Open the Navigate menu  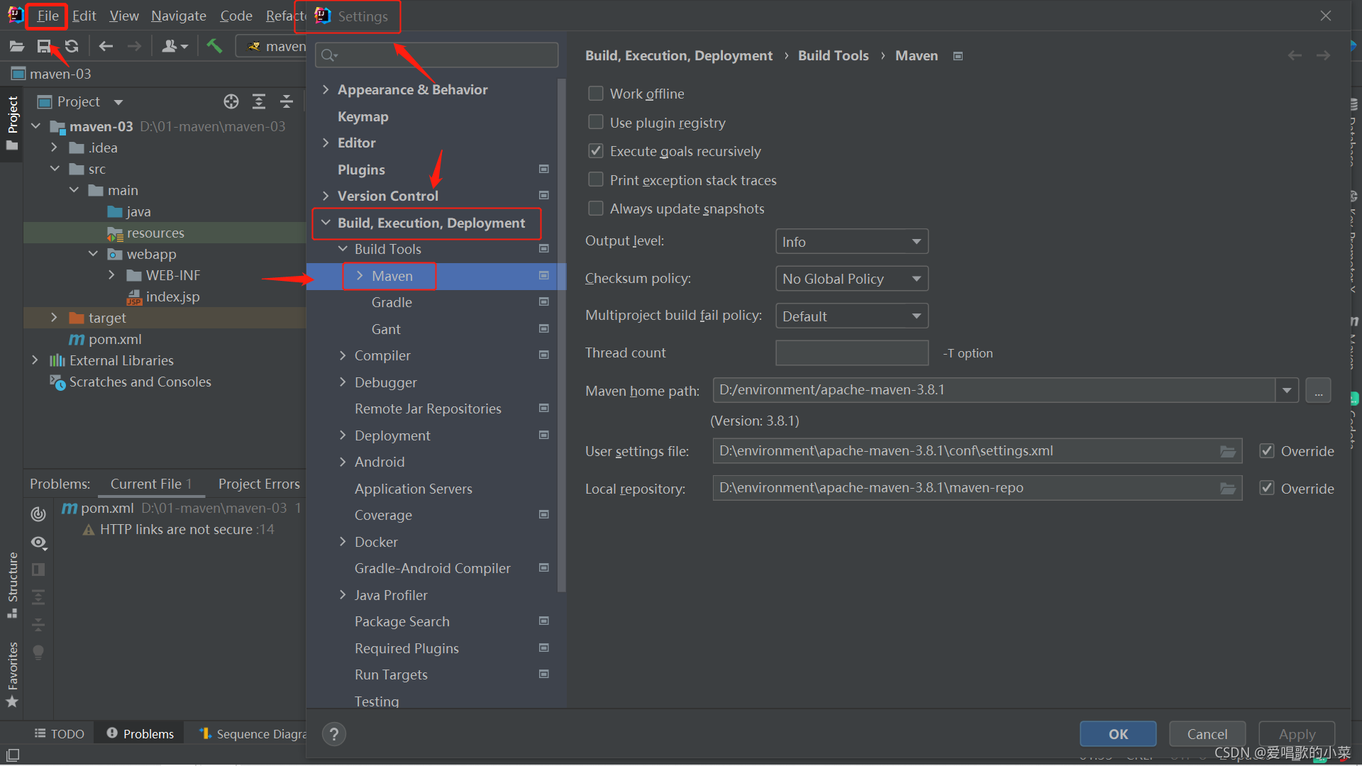click(178, 16)
